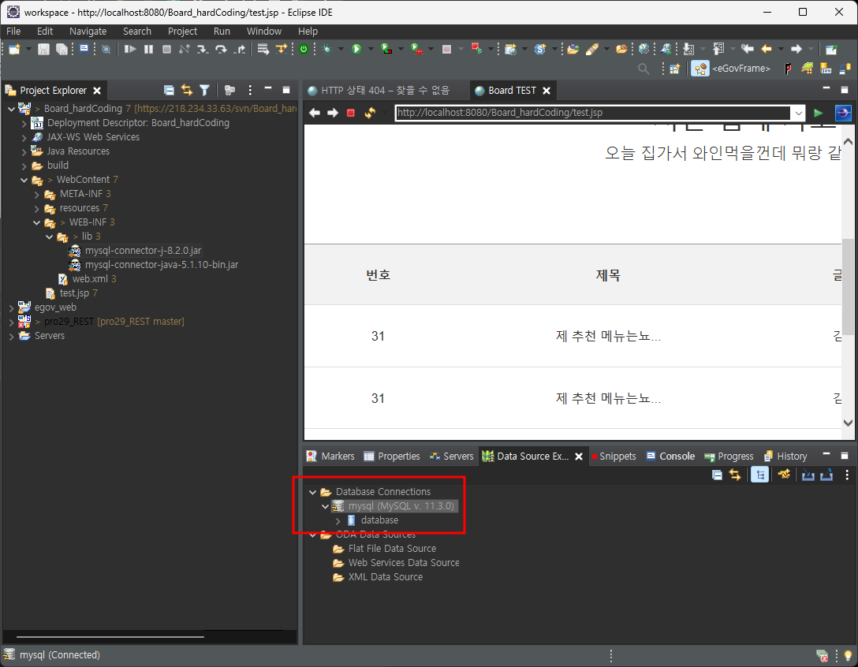Click the green power server icon
The image size is (858, 667).
click(304, 49)
